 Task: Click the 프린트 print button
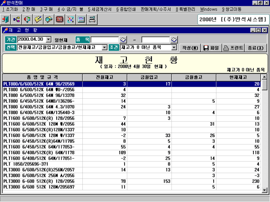pyautogui.click(x=234, y=48)
